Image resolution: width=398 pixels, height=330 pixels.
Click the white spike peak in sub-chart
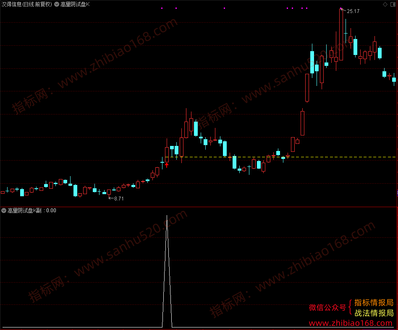167,216
